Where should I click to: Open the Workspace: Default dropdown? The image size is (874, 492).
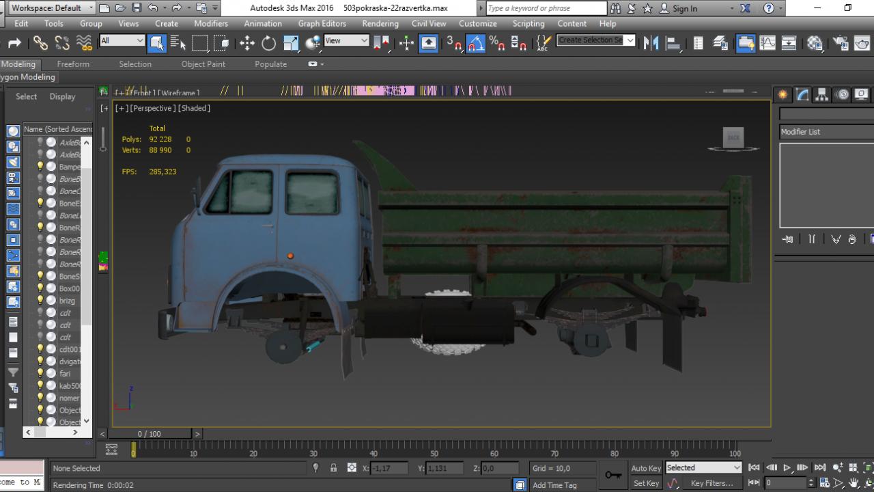tap(53, 8)
